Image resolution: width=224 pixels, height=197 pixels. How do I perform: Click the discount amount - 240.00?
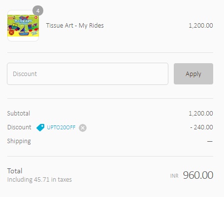click(x=201, y=127)
